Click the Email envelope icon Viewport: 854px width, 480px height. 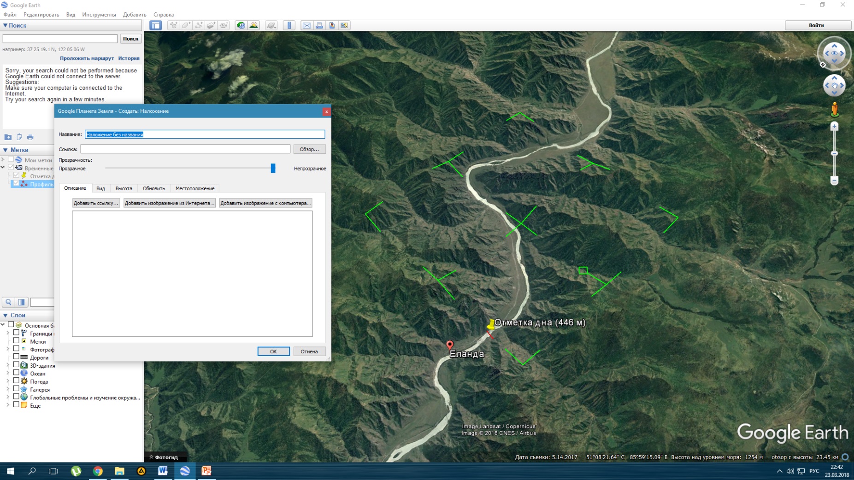306,25
